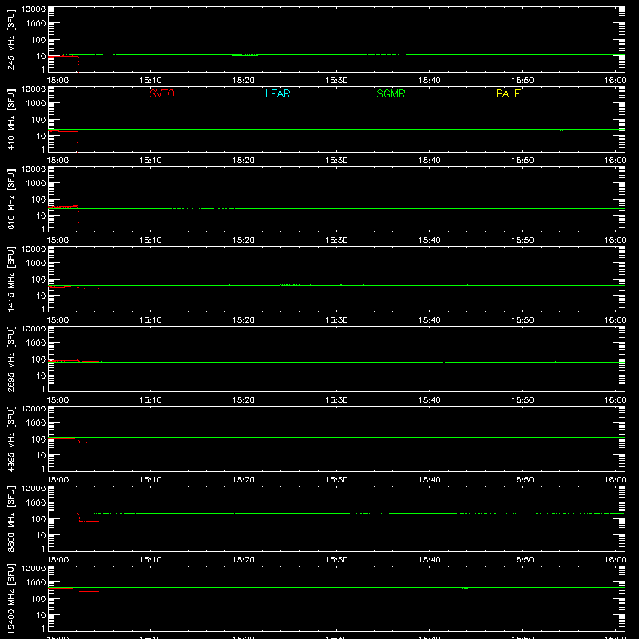Click 16:00 tick below the 4995 MHz plot

coord(615,480)
